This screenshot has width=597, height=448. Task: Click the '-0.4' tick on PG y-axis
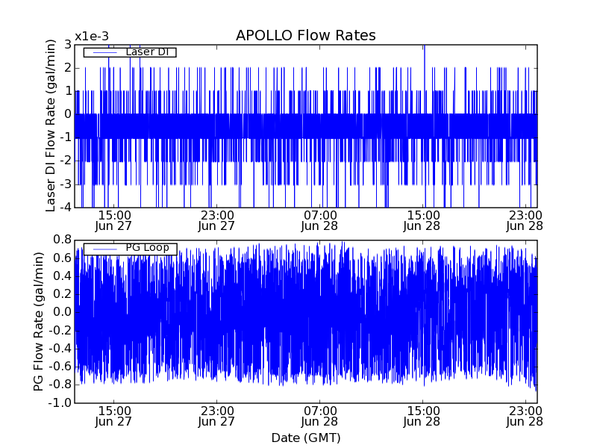pos(60,349)
